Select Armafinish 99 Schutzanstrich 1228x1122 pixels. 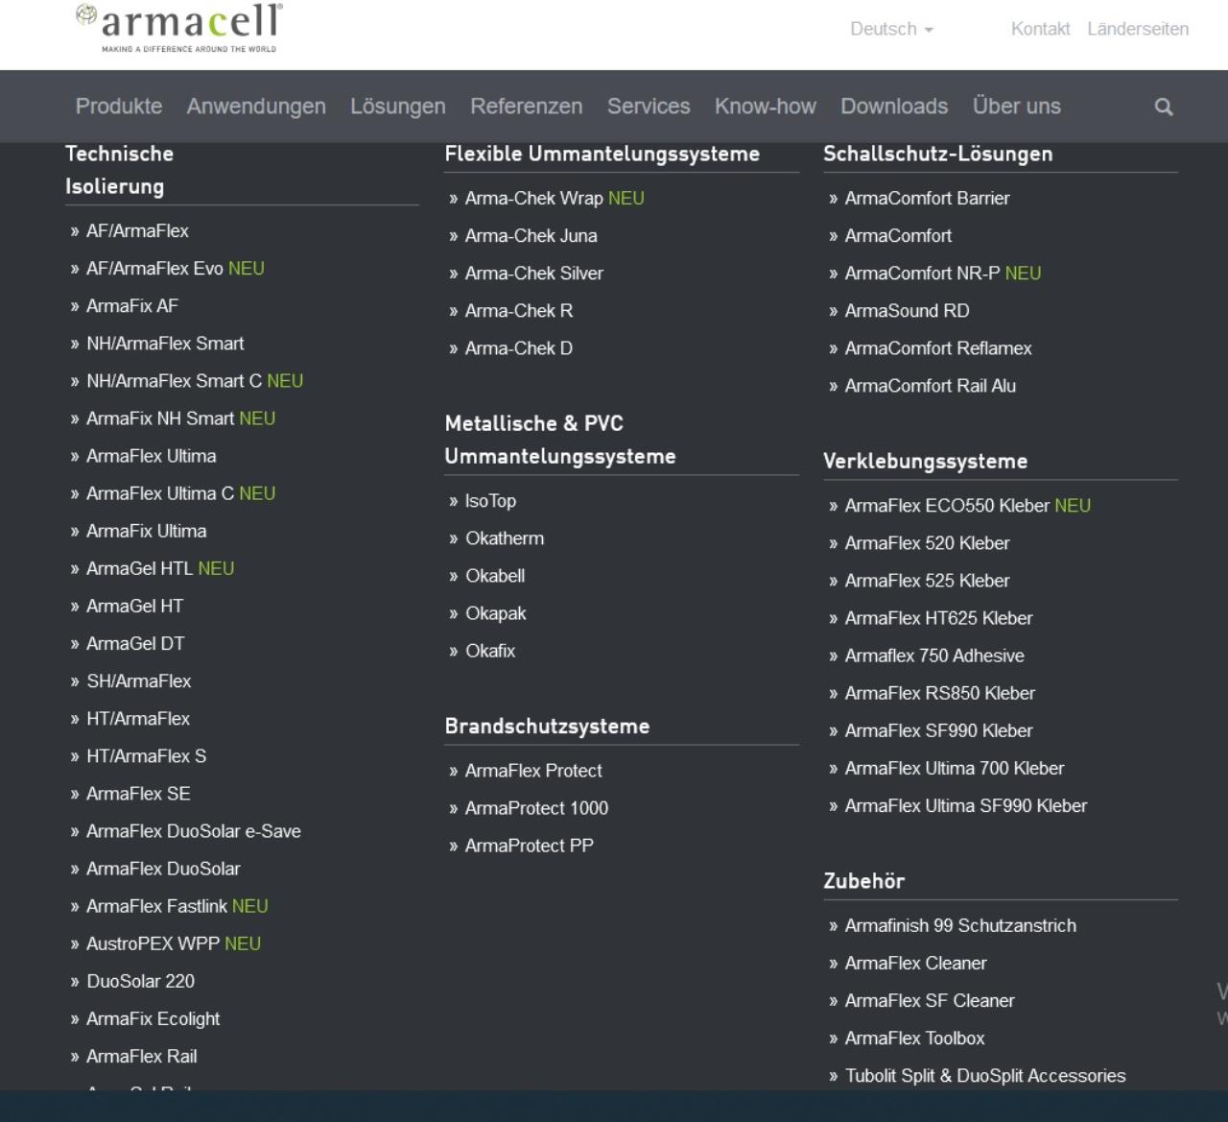tap(960, 926)
